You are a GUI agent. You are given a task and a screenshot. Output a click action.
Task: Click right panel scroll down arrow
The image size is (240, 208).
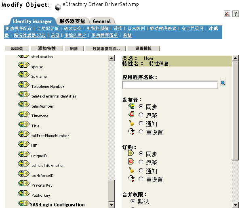click(235, 205)
